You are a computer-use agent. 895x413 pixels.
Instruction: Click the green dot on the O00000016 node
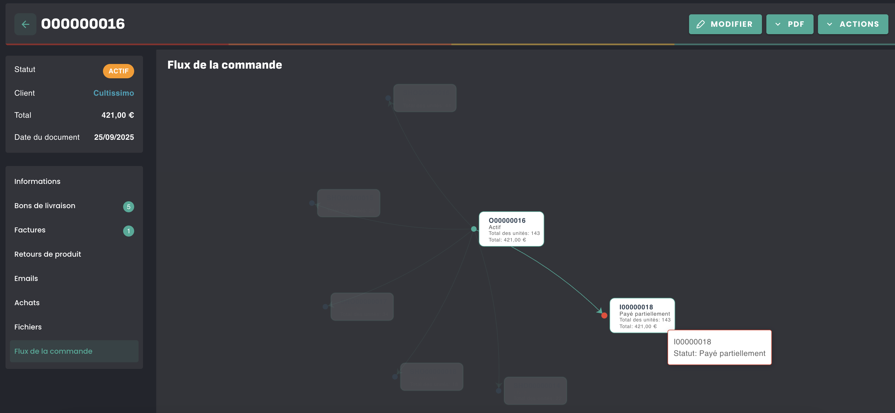(x=473, y=229)
